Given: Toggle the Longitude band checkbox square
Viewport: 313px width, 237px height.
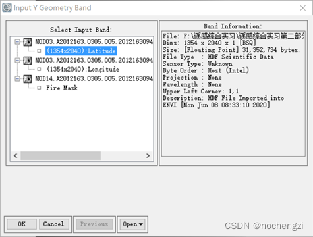Looking at the screenshot, I should click(x=39, y=69).
